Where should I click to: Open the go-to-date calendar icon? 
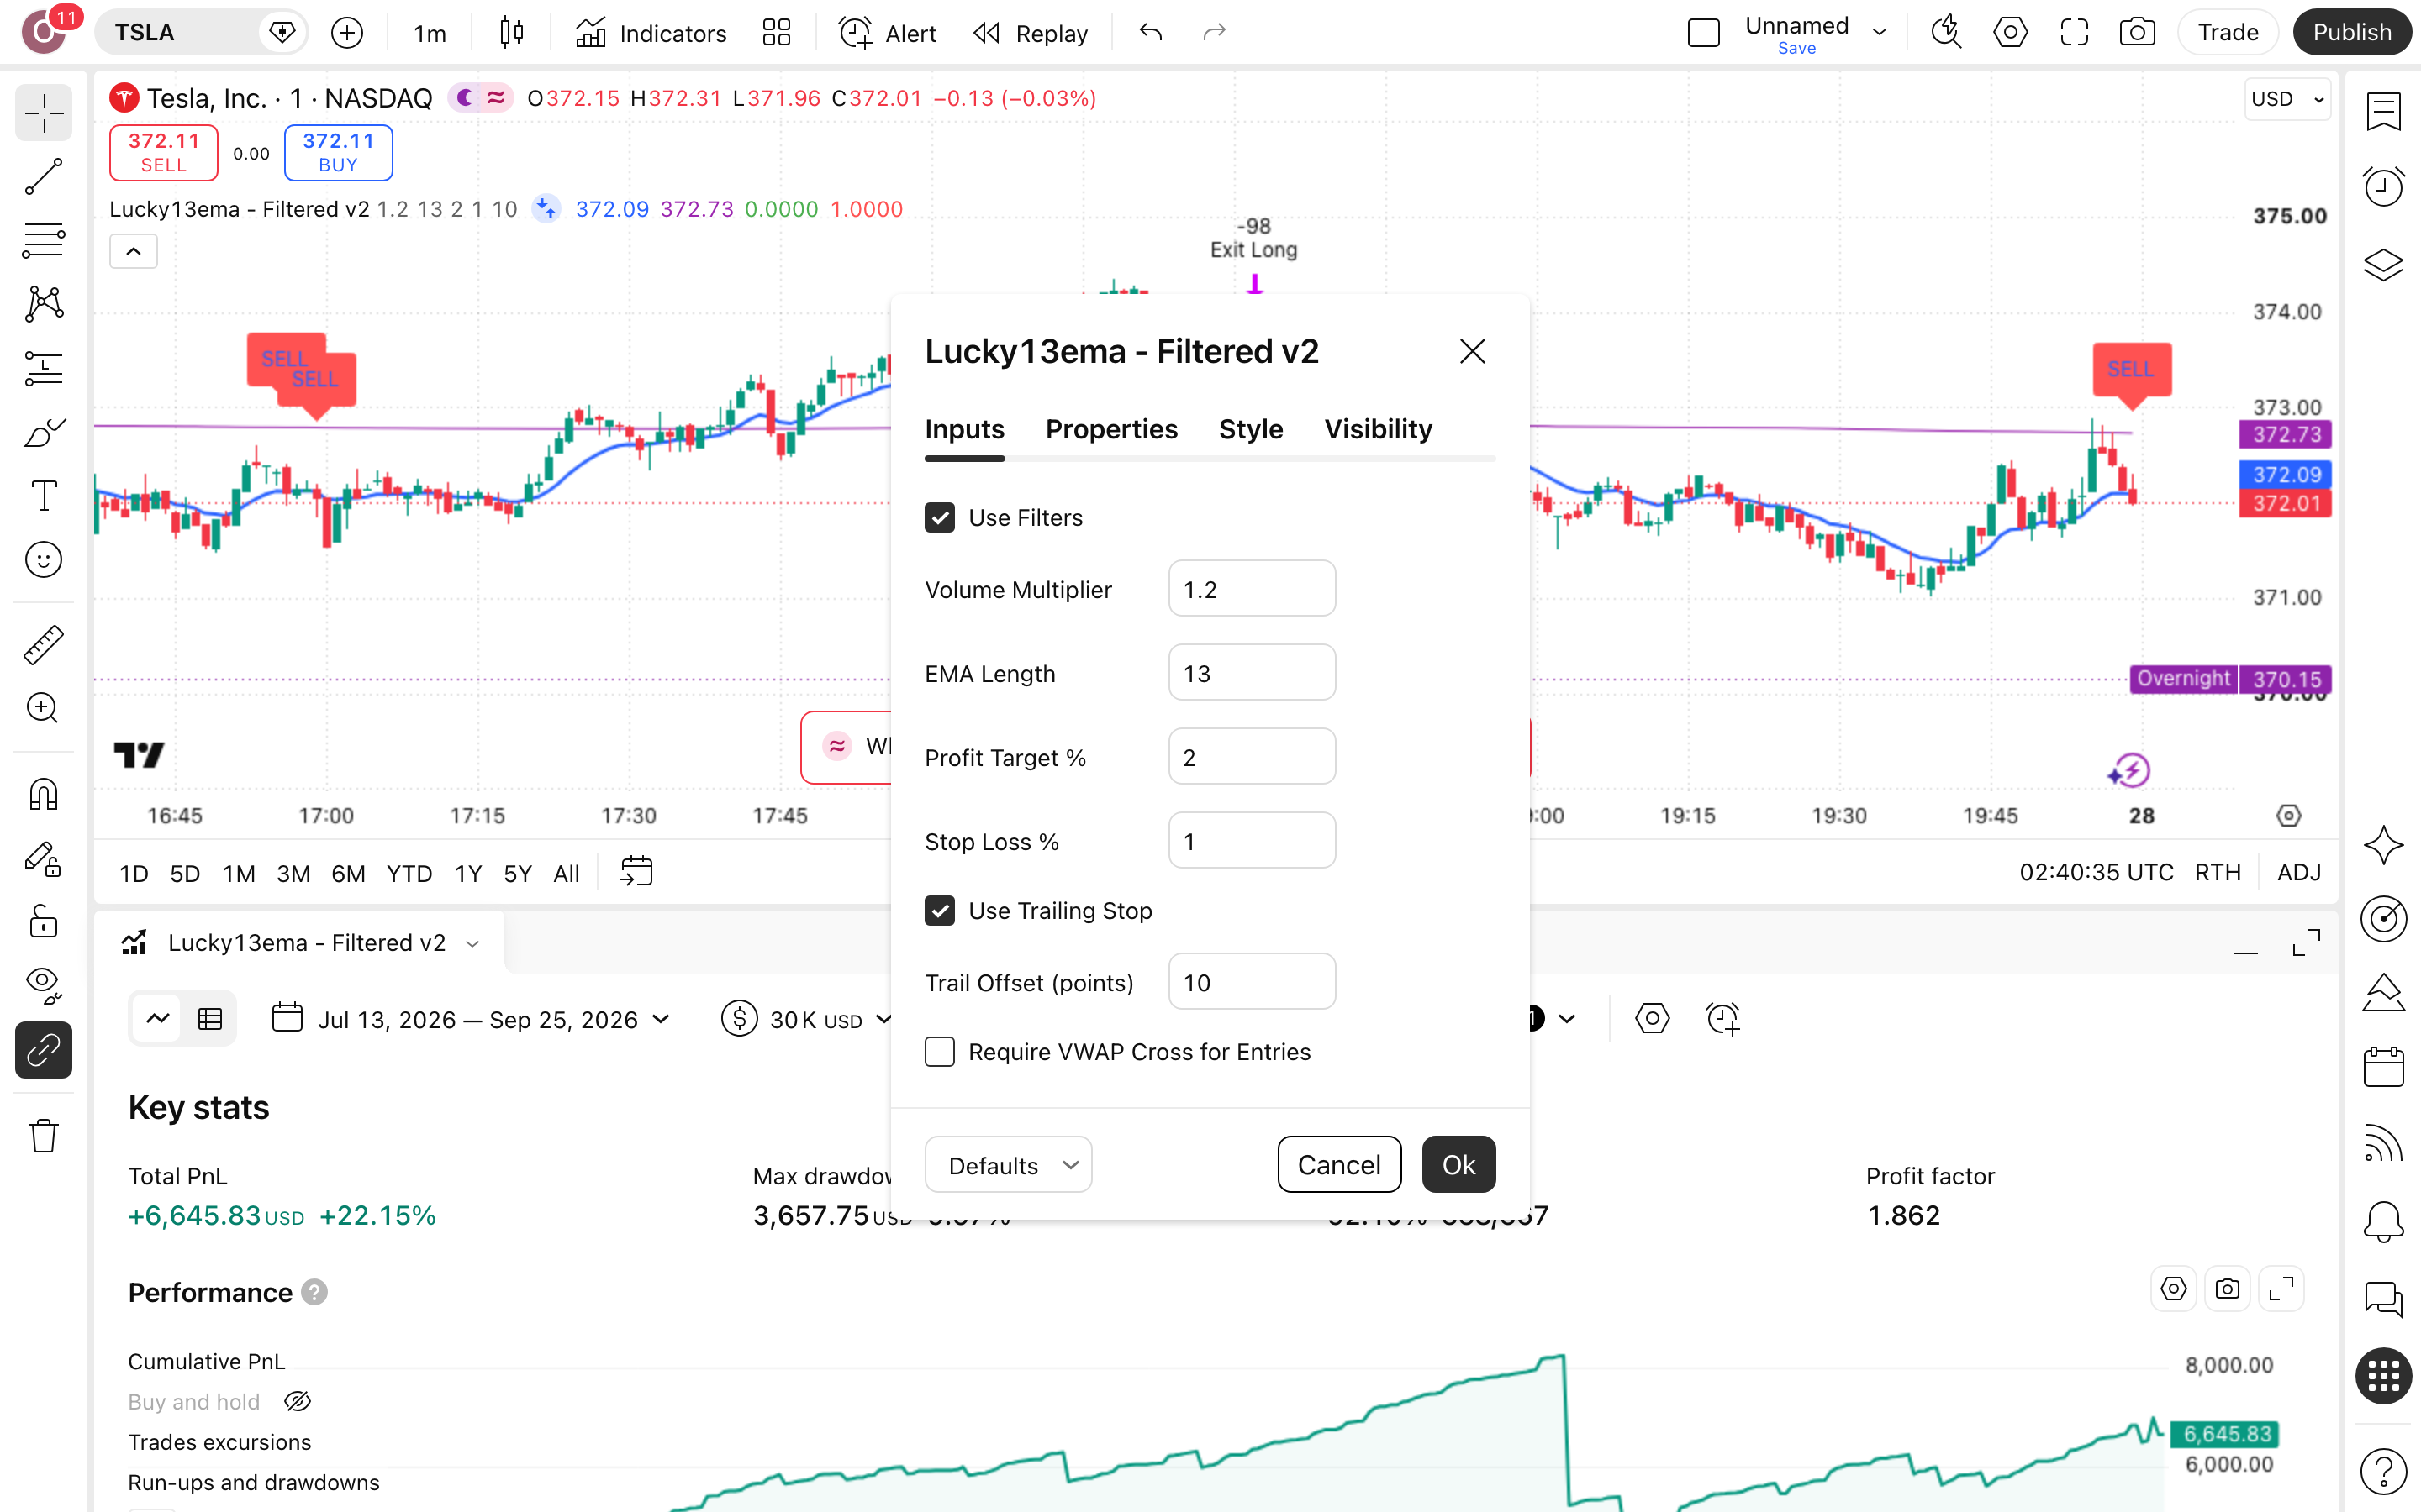point(636,871)
